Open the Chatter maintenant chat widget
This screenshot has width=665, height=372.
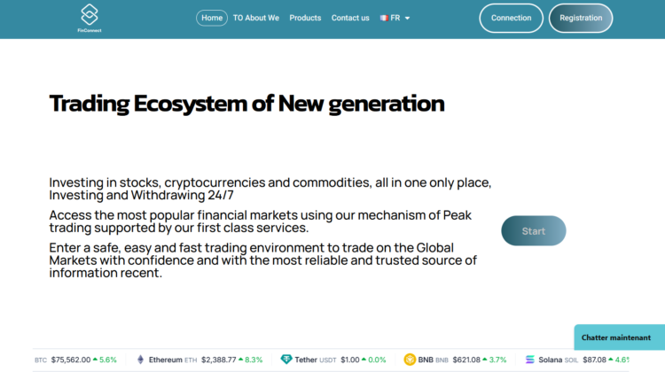click(x=618, y=337)
